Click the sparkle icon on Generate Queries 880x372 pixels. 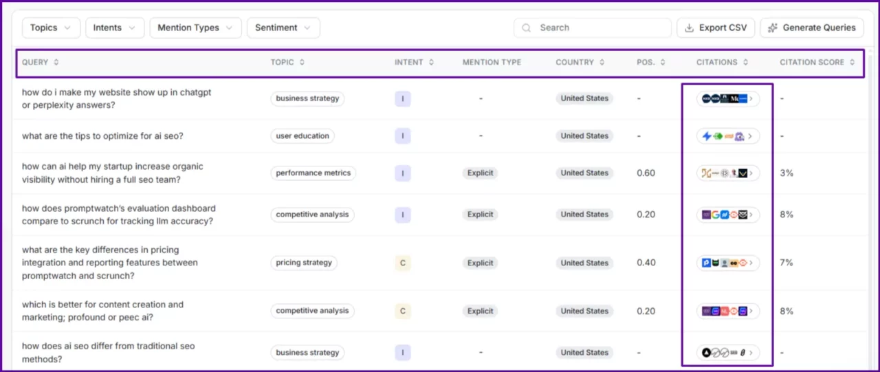773,28
